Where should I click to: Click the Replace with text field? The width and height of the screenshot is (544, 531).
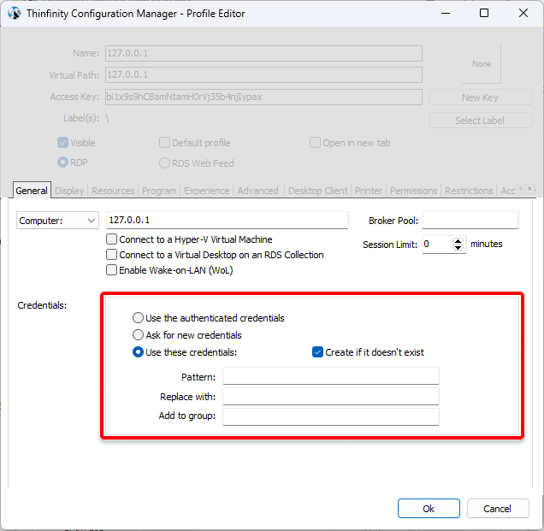[x=331, y=397]
